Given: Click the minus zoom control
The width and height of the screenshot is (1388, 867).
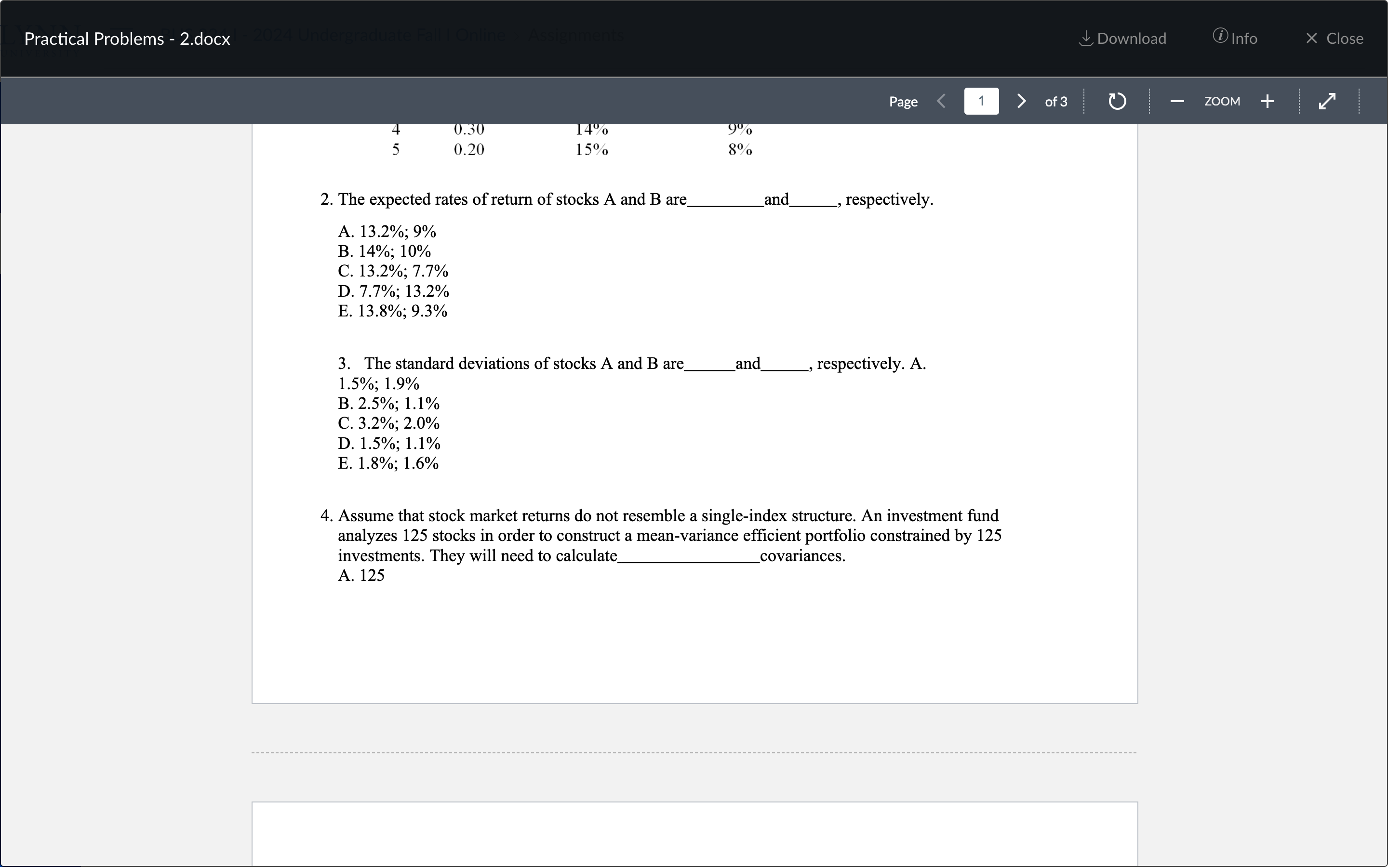Looking at the screenshot, I should [x=1176, y=101].
